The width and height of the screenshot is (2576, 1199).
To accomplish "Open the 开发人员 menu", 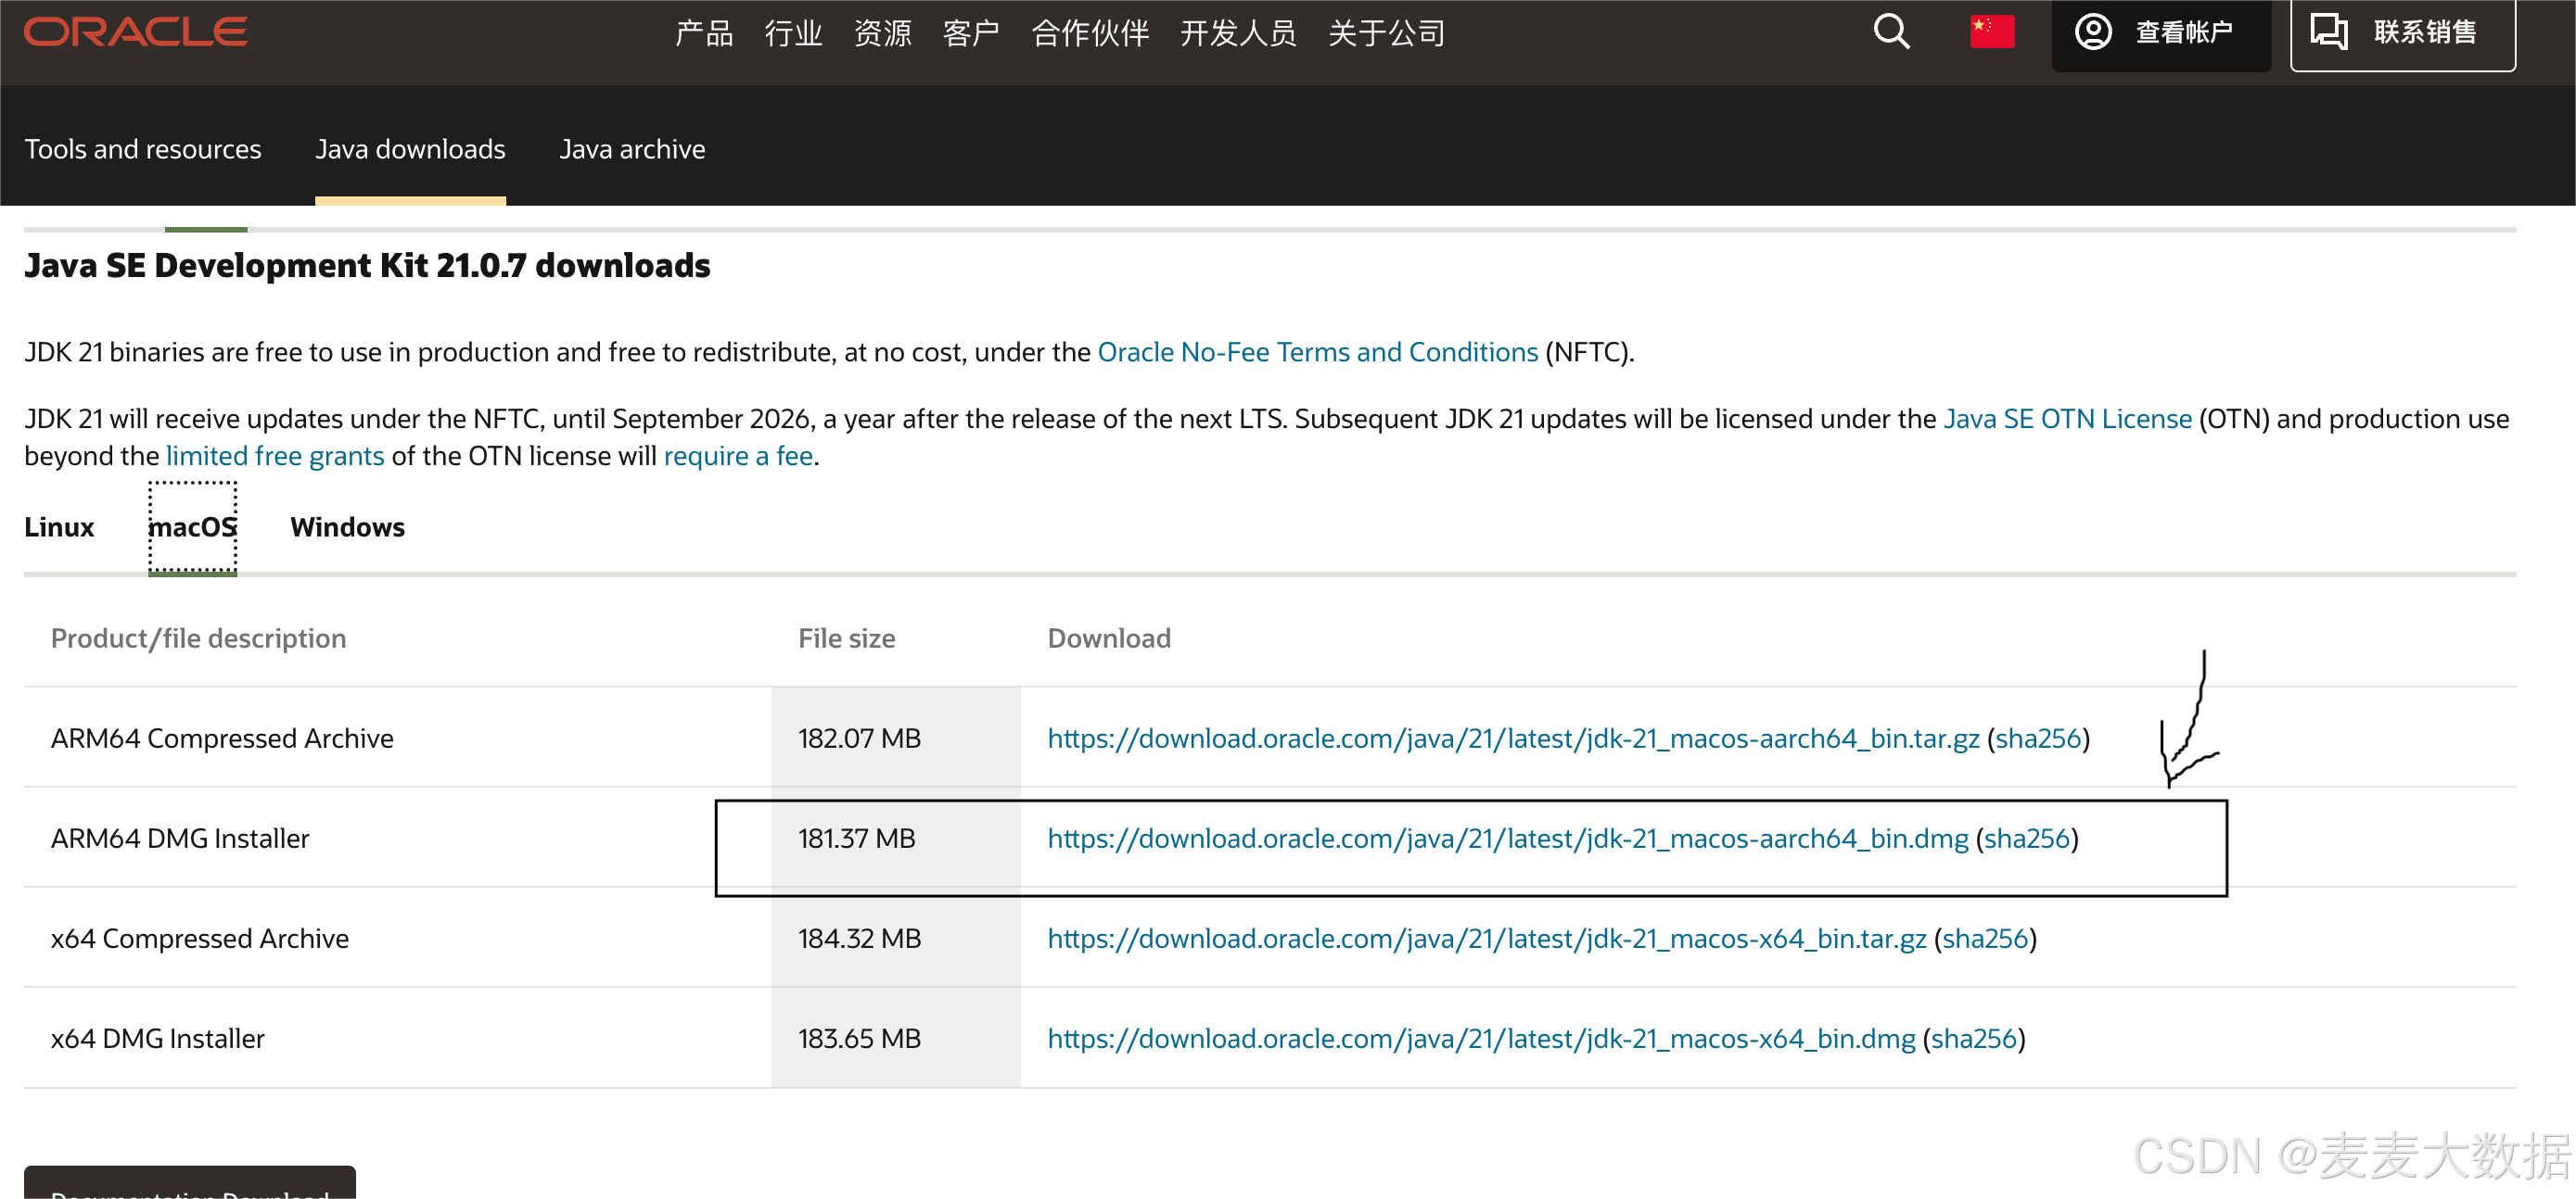I will tap(1238, 33).
